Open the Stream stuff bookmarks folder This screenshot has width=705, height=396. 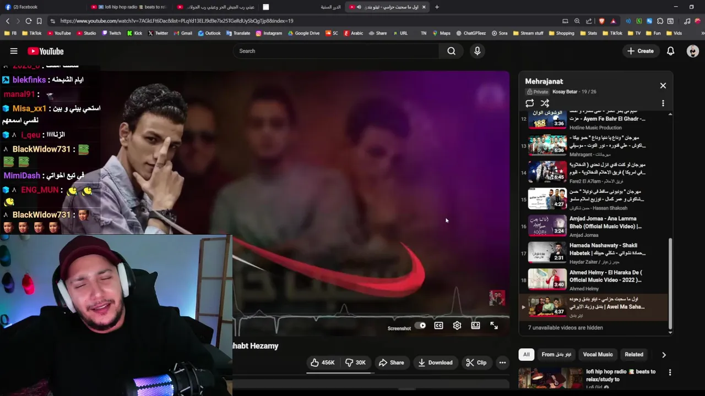[528, 33]
